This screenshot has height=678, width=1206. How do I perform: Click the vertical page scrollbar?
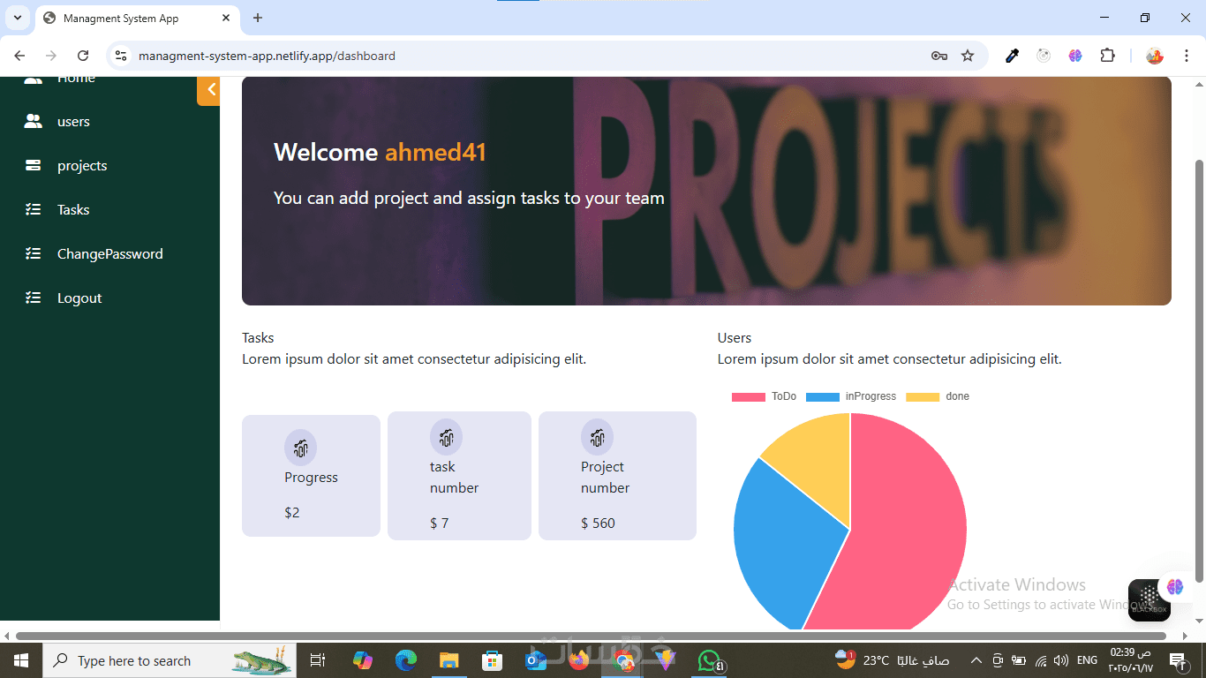tap(1199, 371)
